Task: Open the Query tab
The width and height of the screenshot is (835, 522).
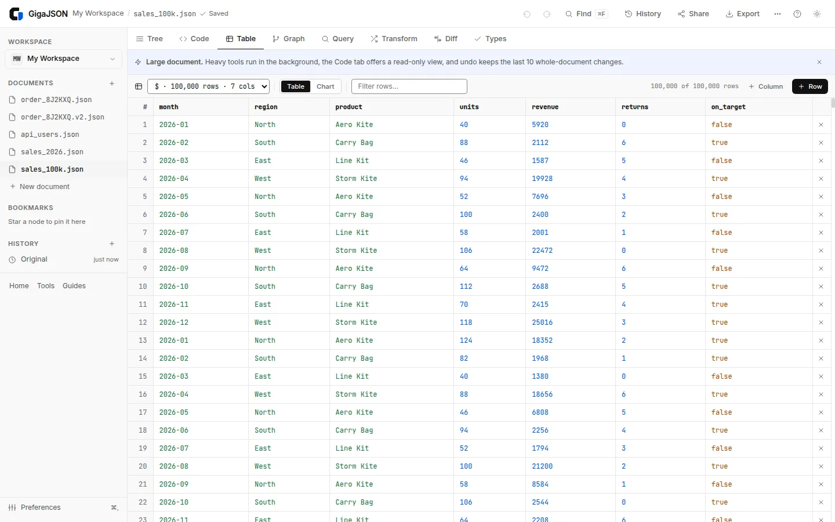Action: pyautogui.click(x=338, y=39)
